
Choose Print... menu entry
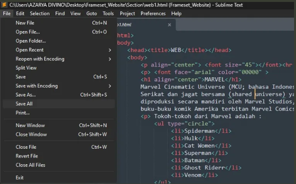pyautogui.click(x=59, y=113)
